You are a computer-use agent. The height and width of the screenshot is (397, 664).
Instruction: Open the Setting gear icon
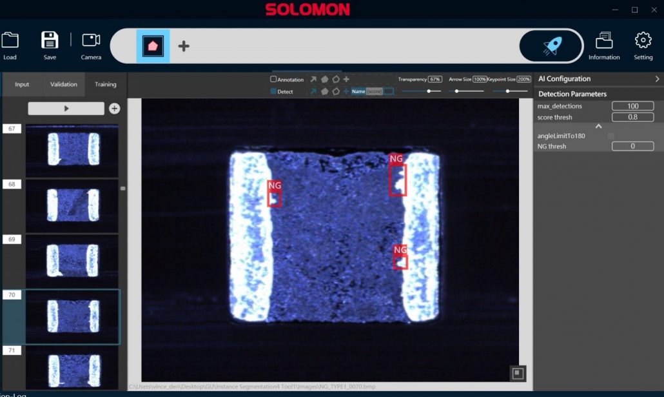tap(643, 40)
